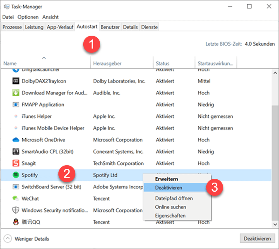Click the Microsoft OneDrive cloud icon
The image size is (279, 249).
click(x=16, y=140)
